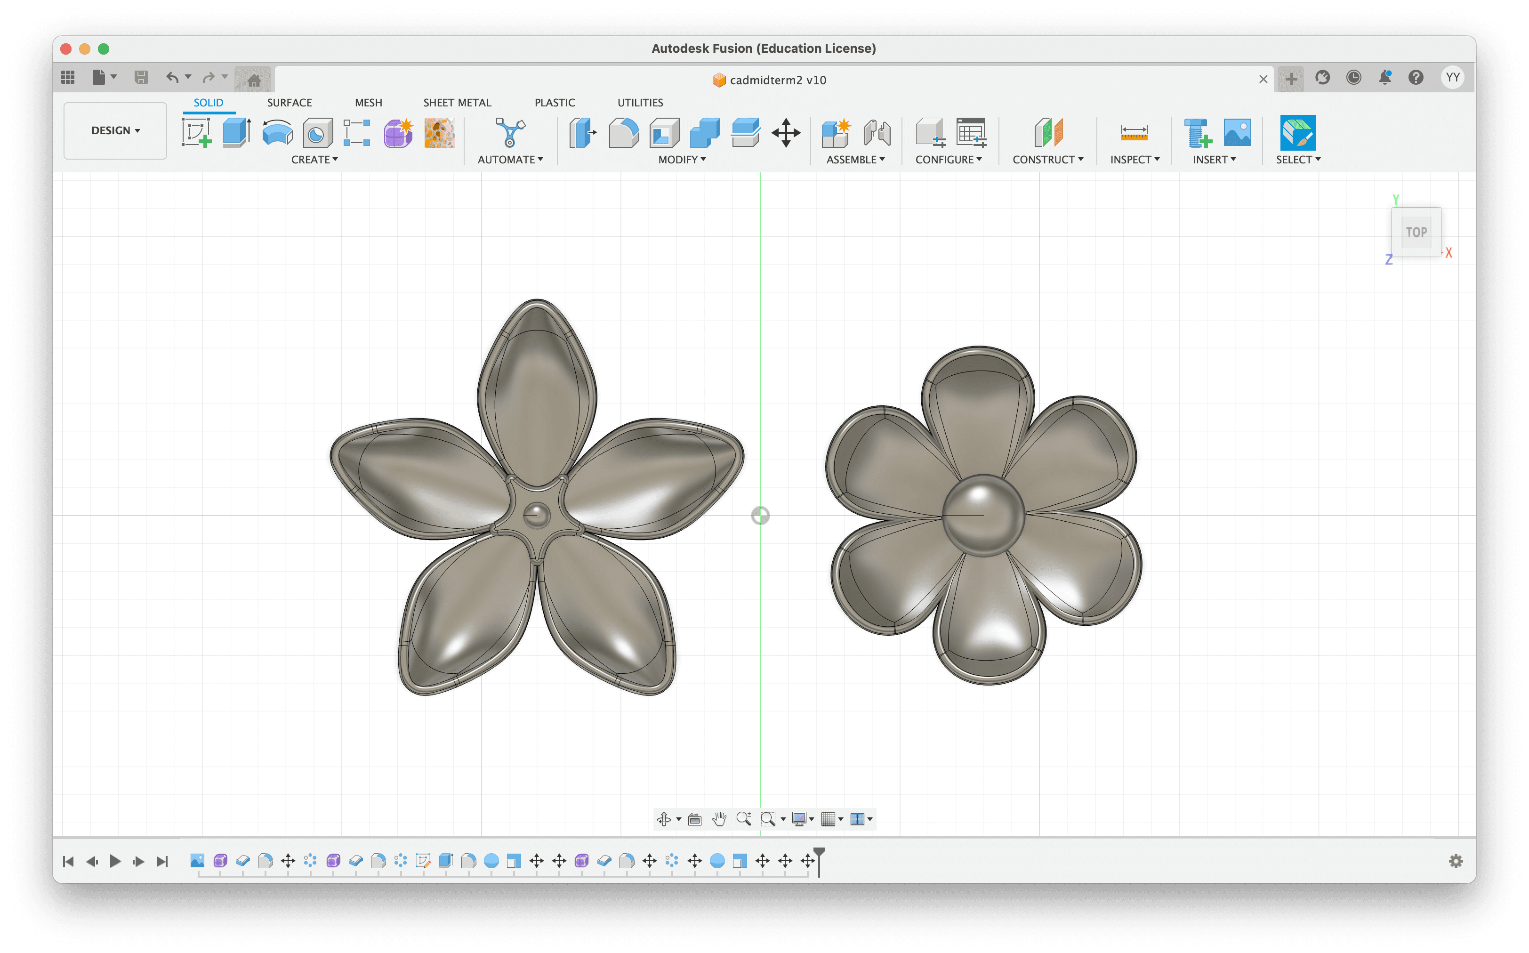Click the timeline end marker handle
1529x953 pixels.
(819, 853)
